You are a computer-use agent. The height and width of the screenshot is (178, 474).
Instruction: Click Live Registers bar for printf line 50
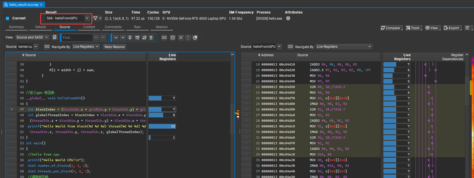162,126
